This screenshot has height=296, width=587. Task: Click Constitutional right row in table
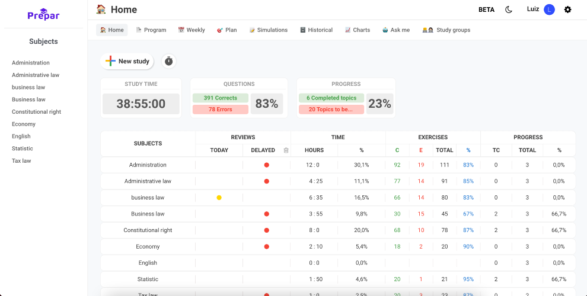(338, 230)
